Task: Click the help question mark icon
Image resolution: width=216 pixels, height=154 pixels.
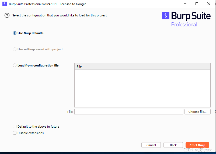Action: pyautogui.click(x=7, y=15)
